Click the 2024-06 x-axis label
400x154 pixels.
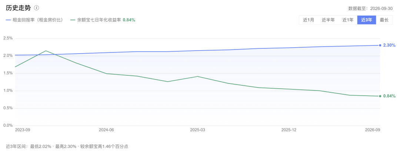click(106, 130)
